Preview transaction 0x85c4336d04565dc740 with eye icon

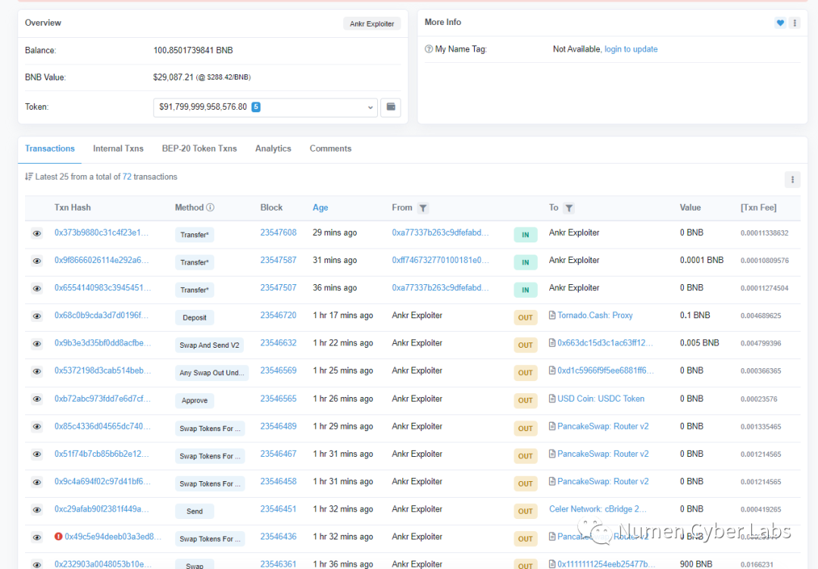[x=37, y=427]
